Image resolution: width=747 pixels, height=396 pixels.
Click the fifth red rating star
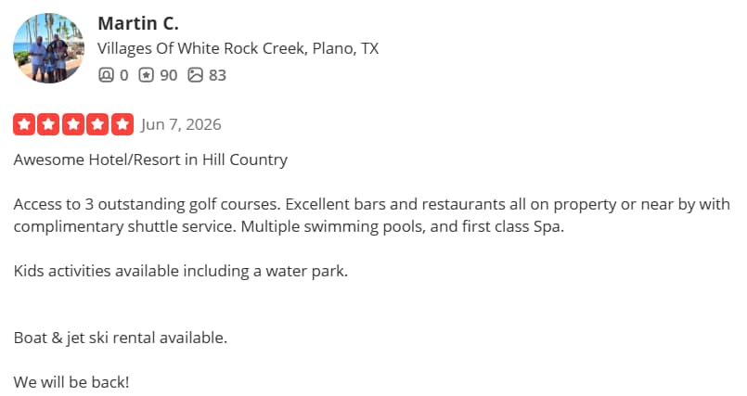122,124
